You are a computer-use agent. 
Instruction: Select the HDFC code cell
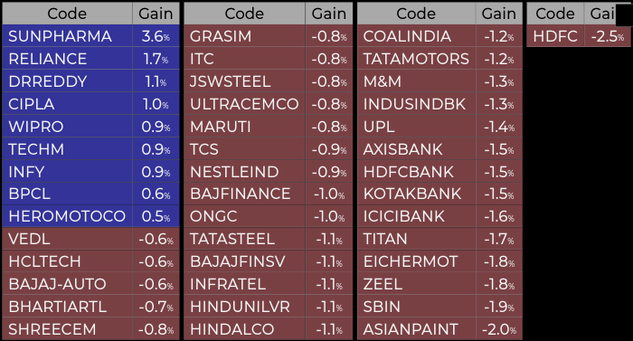(x=555, y=36)
